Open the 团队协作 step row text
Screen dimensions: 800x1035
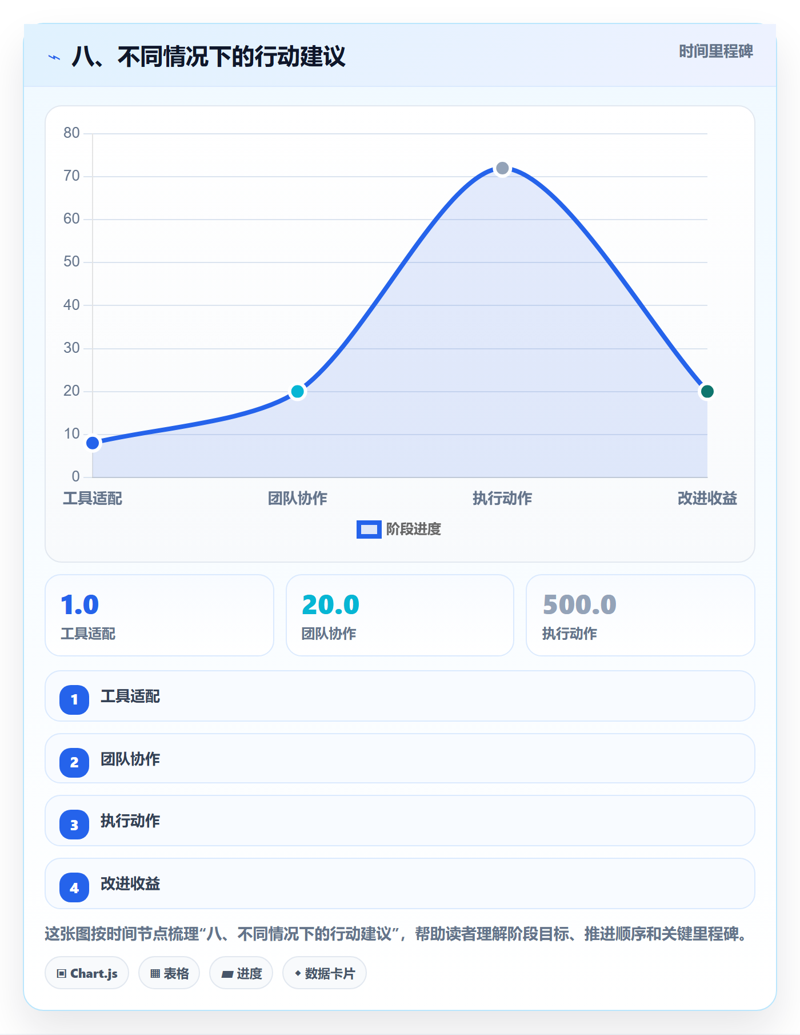130,759
